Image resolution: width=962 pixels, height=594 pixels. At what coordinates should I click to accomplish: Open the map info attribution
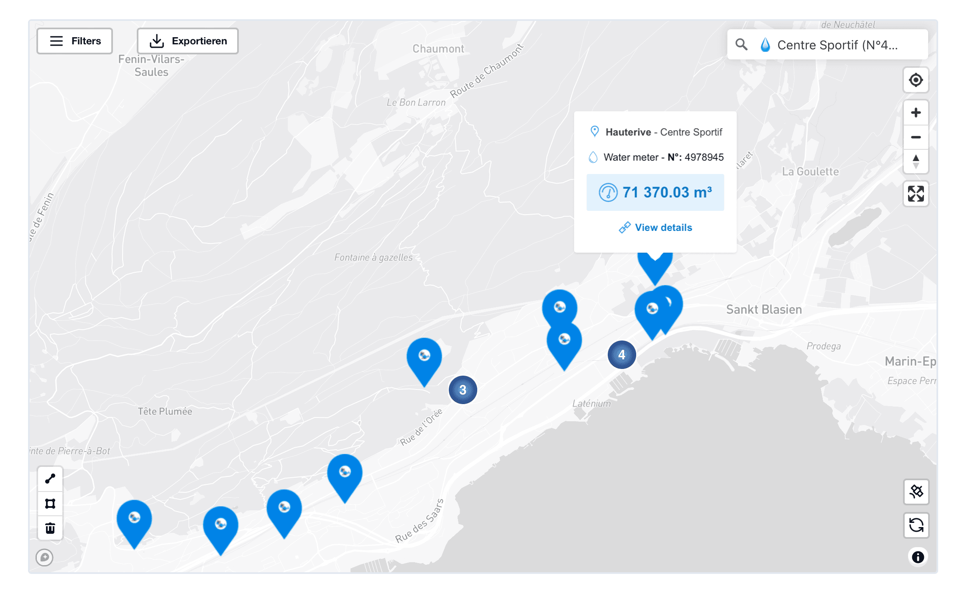click(x=918, y=557)
